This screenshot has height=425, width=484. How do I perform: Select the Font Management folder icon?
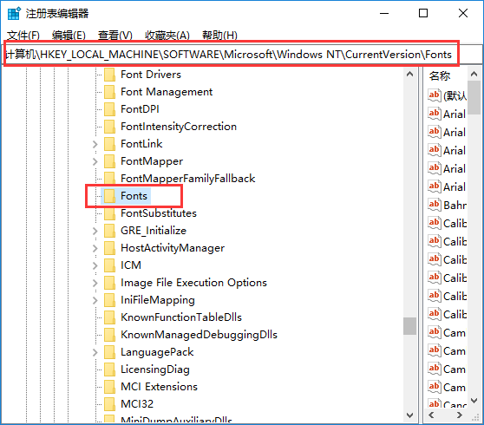coord(109,92)
